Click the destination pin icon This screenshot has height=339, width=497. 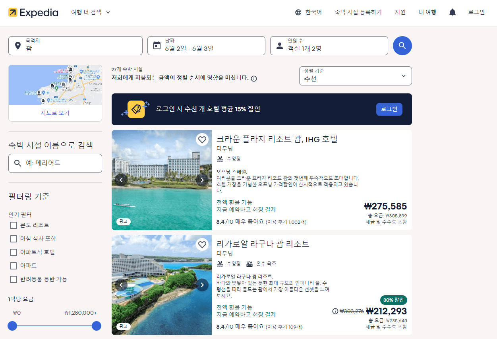click(17, 45)
